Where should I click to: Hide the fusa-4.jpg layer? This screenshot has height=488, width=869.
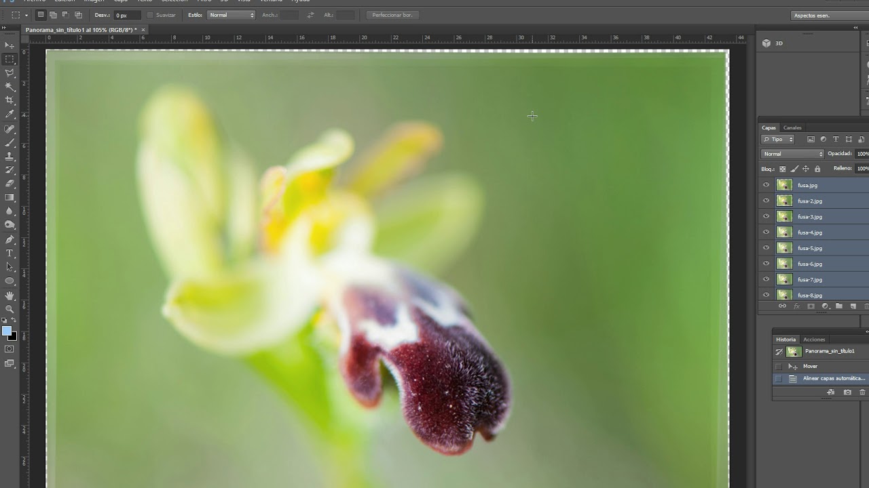[766, 232]
